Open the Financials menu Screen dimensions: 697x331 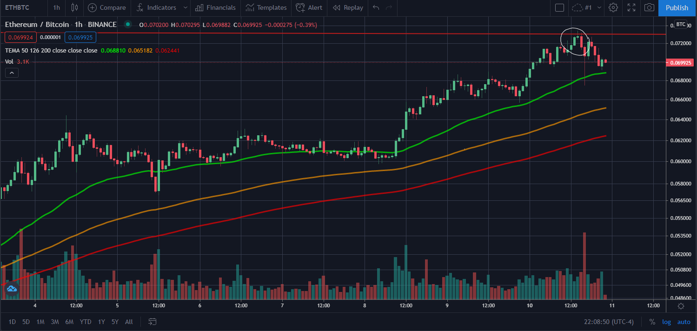216,7
